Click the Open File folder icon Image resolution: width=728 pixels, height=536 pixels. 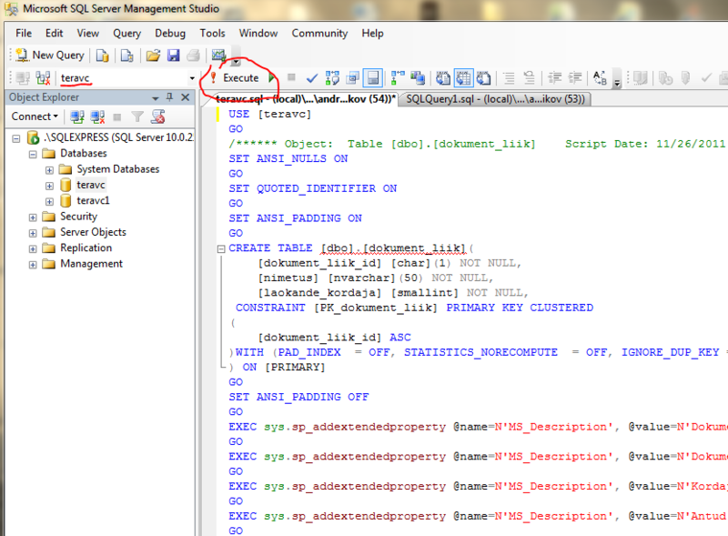[x=153, y=56]
